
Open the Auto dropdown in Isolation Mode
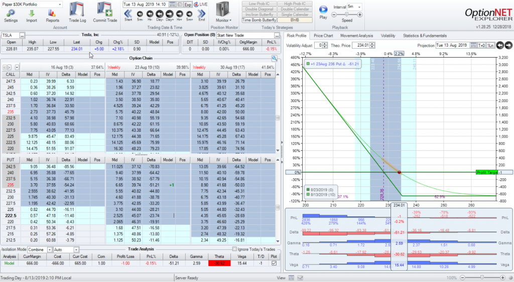pos(76,249)
